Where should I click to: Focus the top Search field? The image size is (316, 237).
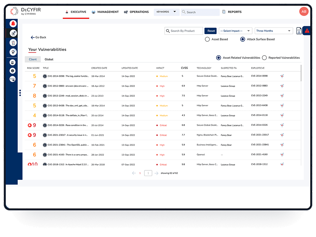pyautogui.click(x=200, y=12)
